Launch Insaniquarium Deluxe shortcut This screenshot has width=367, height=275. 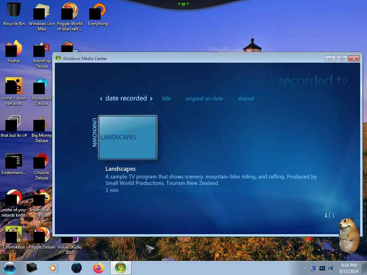[42, 203]
